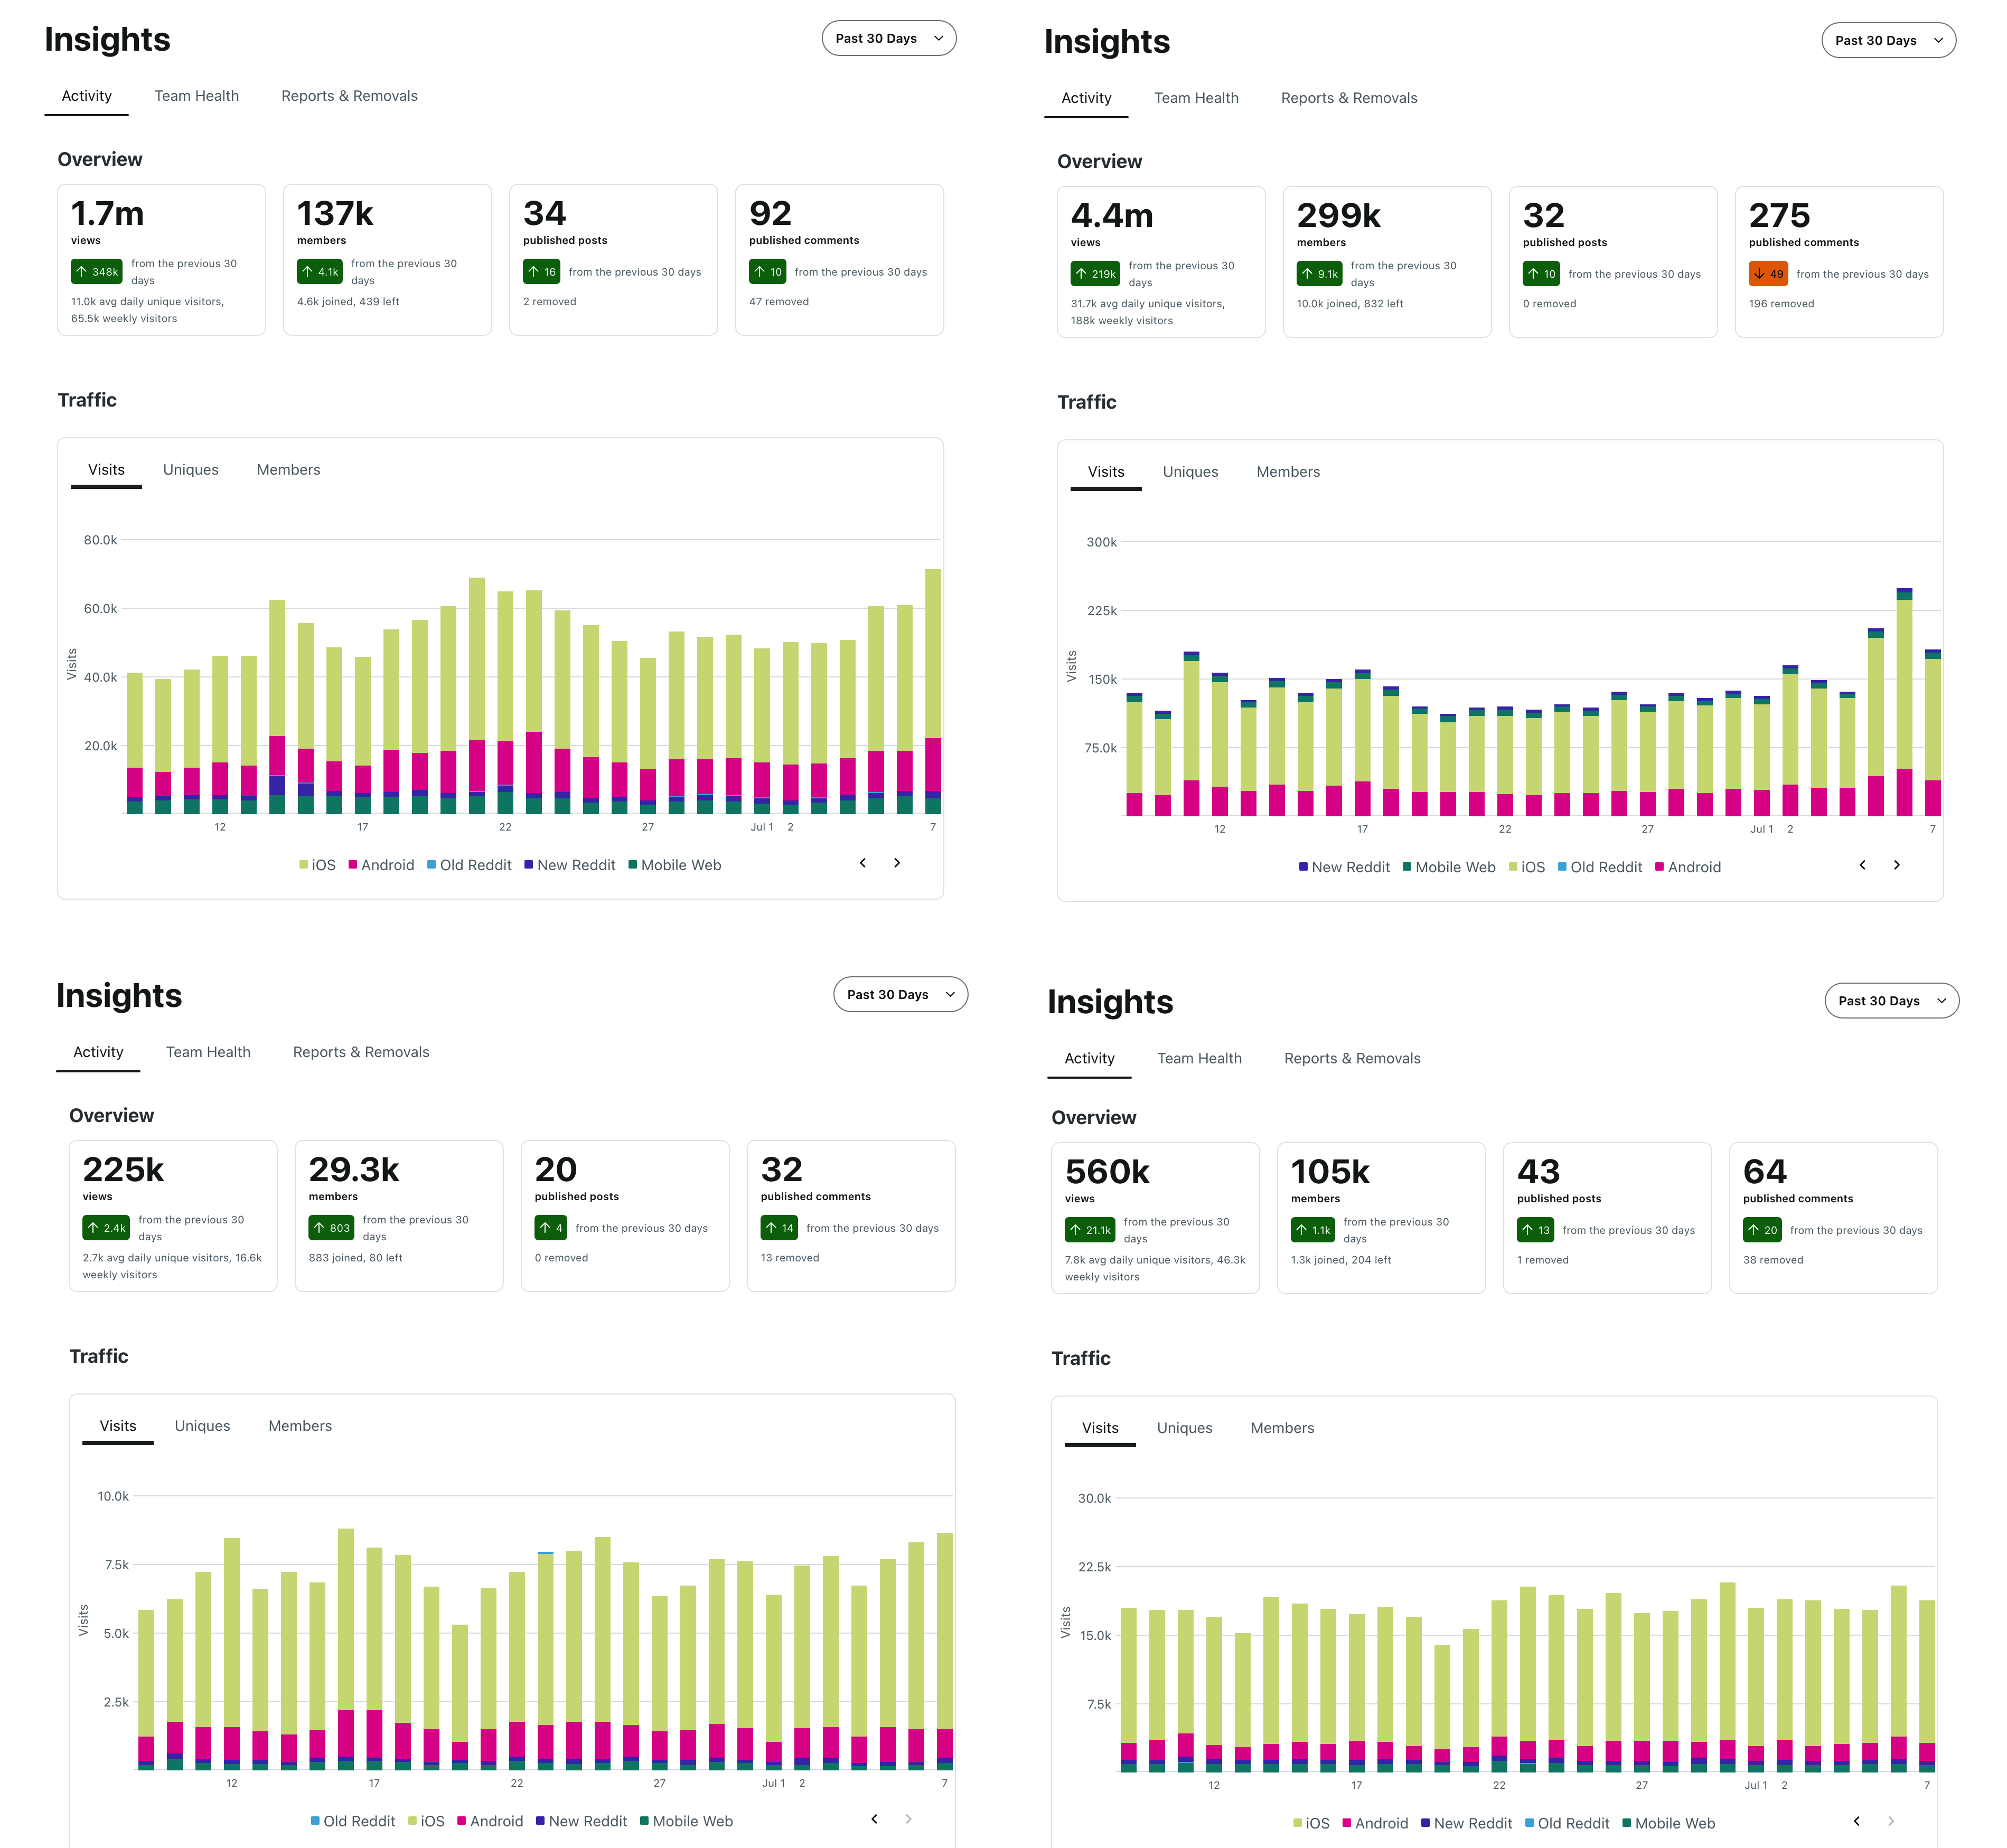Expand Past 30 Days selector in 4.4m views dashboard
The width and height of the screenshot is (2007, 1848).
pyautogui.click(x=1888, y=40)
